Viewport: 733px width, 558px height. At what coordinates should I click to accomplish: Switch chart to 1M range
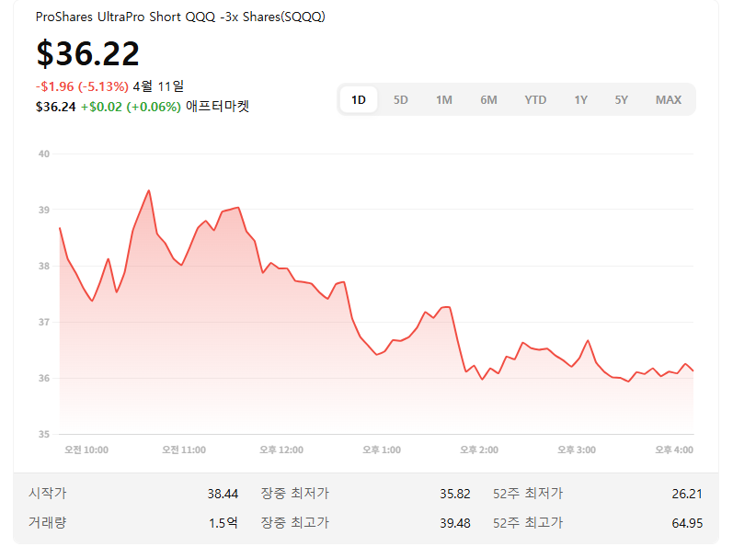click(444, 100)
